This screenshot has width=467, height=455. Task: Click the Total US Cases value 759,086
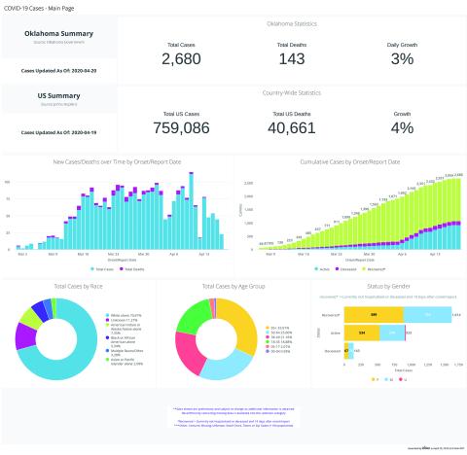pyautogui.click(x=181, y=127)
